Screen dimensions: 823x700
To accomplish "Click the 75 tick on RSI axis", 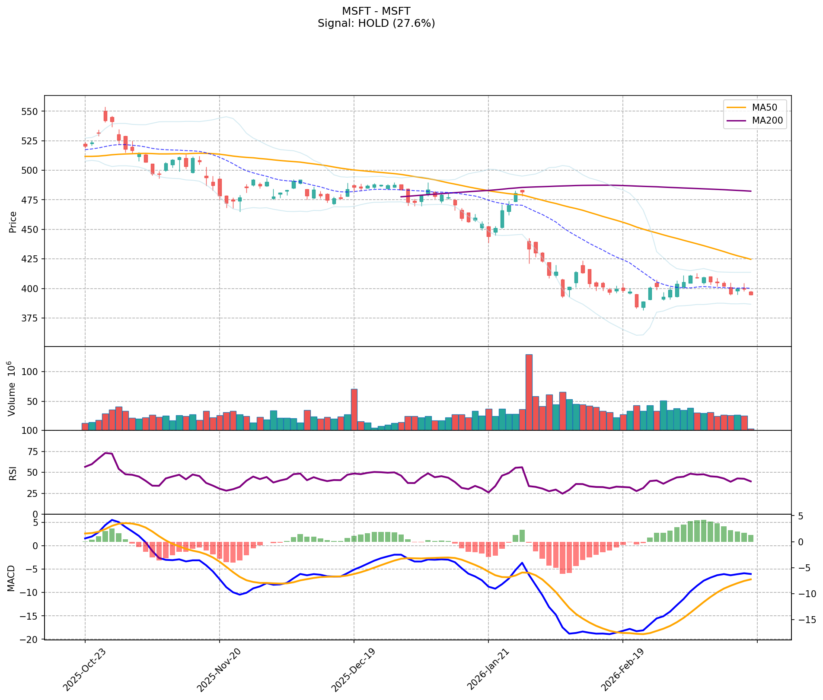I will click(x=33, y=452).
